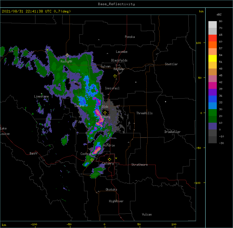Select the Lacombe map label

pos(122,52)
